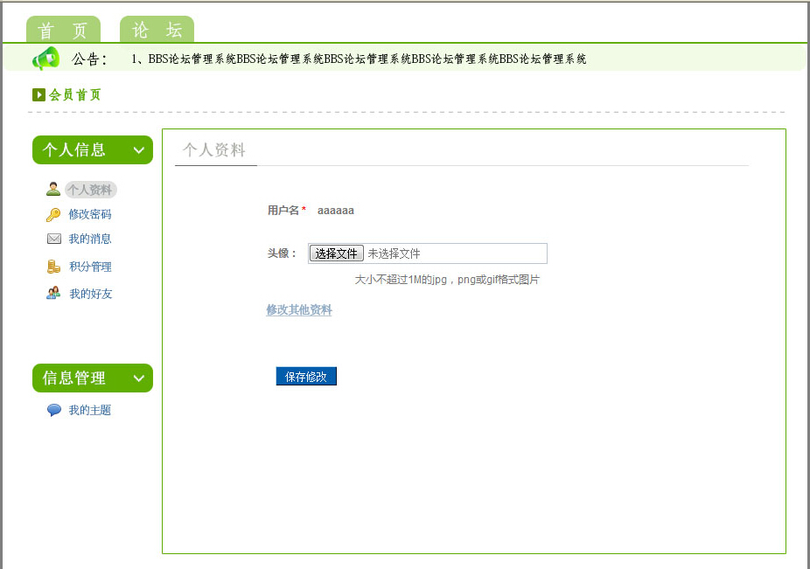Click the envelope icon for 我的消息
810x569 pixels.
tap(54, 239)
